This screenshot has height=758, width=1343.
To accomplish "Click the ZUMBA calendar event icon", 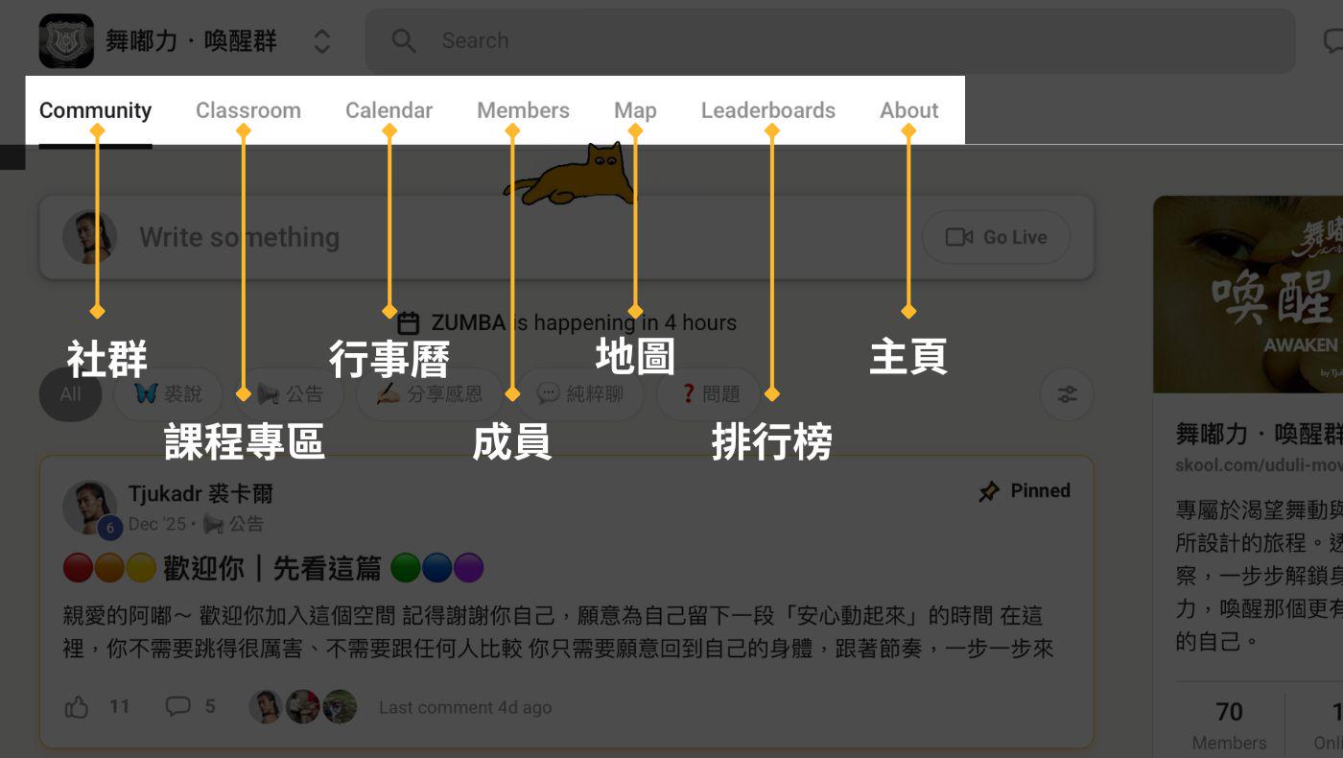I will coord(409,323).
